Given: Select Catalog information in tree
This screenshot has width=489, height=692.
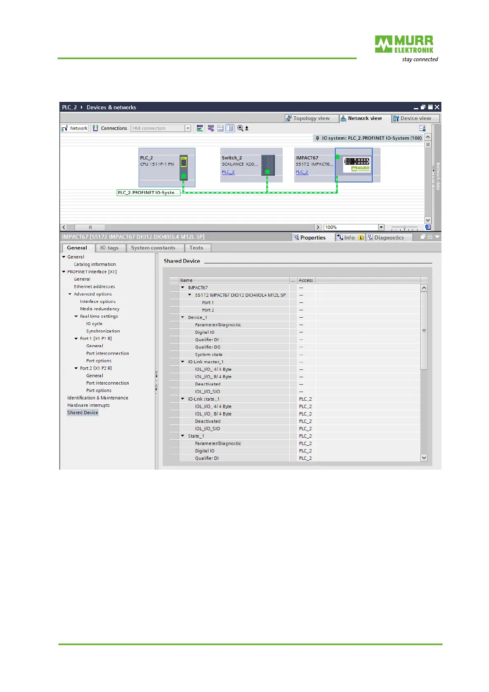Looking at the screenshot, I should pyautogui.click(x=95, y=264).
